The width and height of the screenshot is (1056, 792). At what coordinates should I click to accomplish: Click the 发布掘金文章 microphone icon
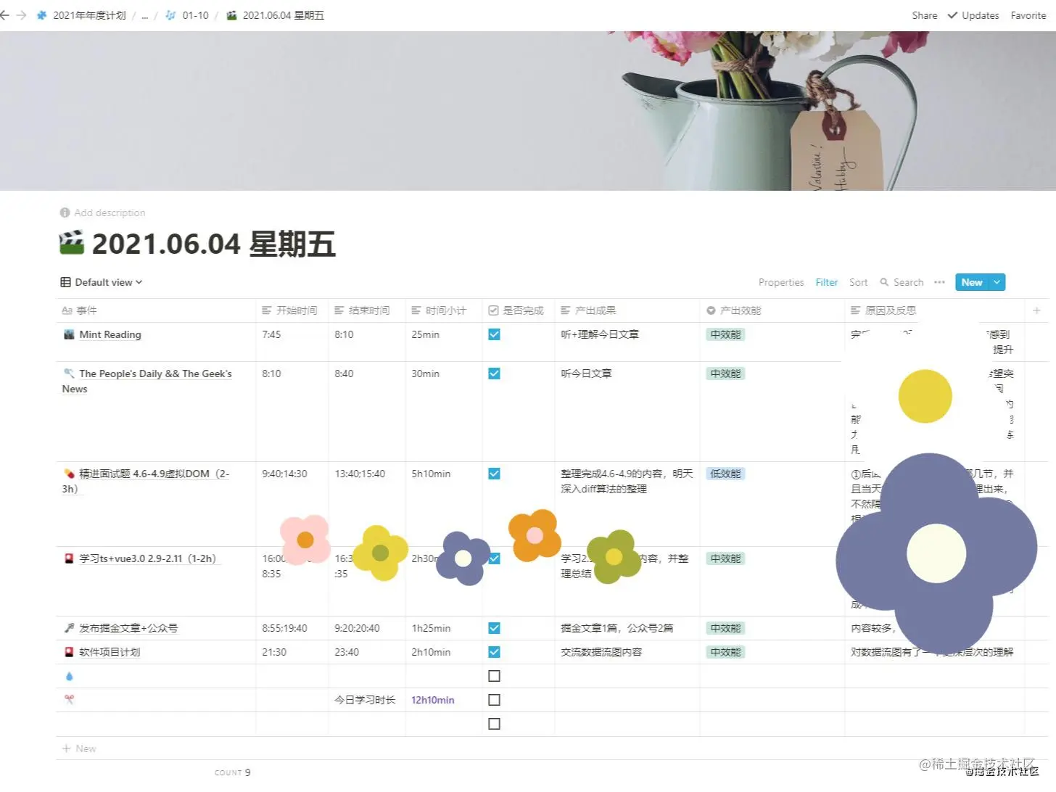69,628
